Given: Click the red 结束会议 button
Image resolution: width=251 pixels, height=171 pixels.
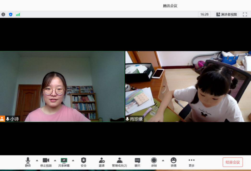Looking at the screenshot, I should coord(233,162).
